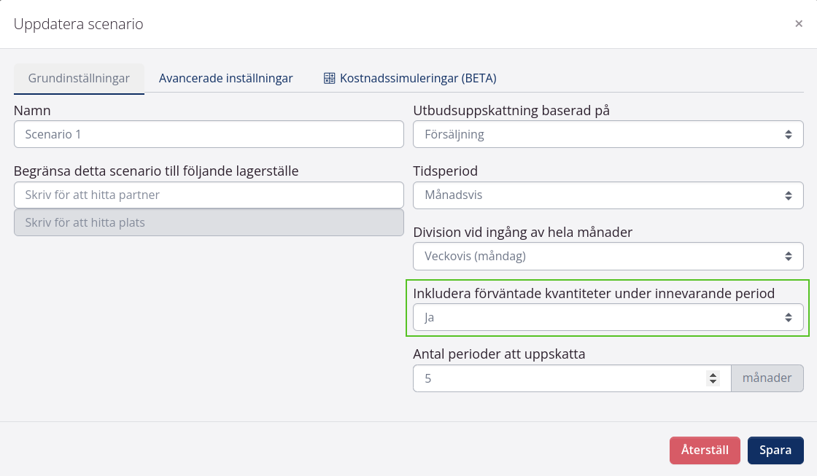
Task: Click the Återställ button
Action: (x=705, y=450)
